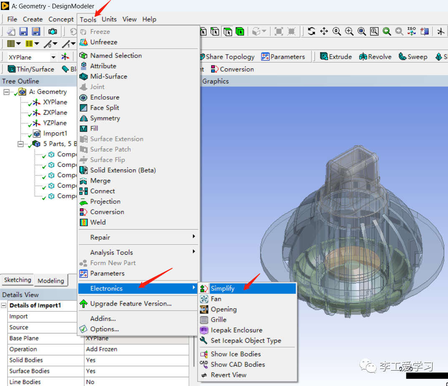
Task: Click the Conversion toolbar button
Action: click(x=232, y=69)
